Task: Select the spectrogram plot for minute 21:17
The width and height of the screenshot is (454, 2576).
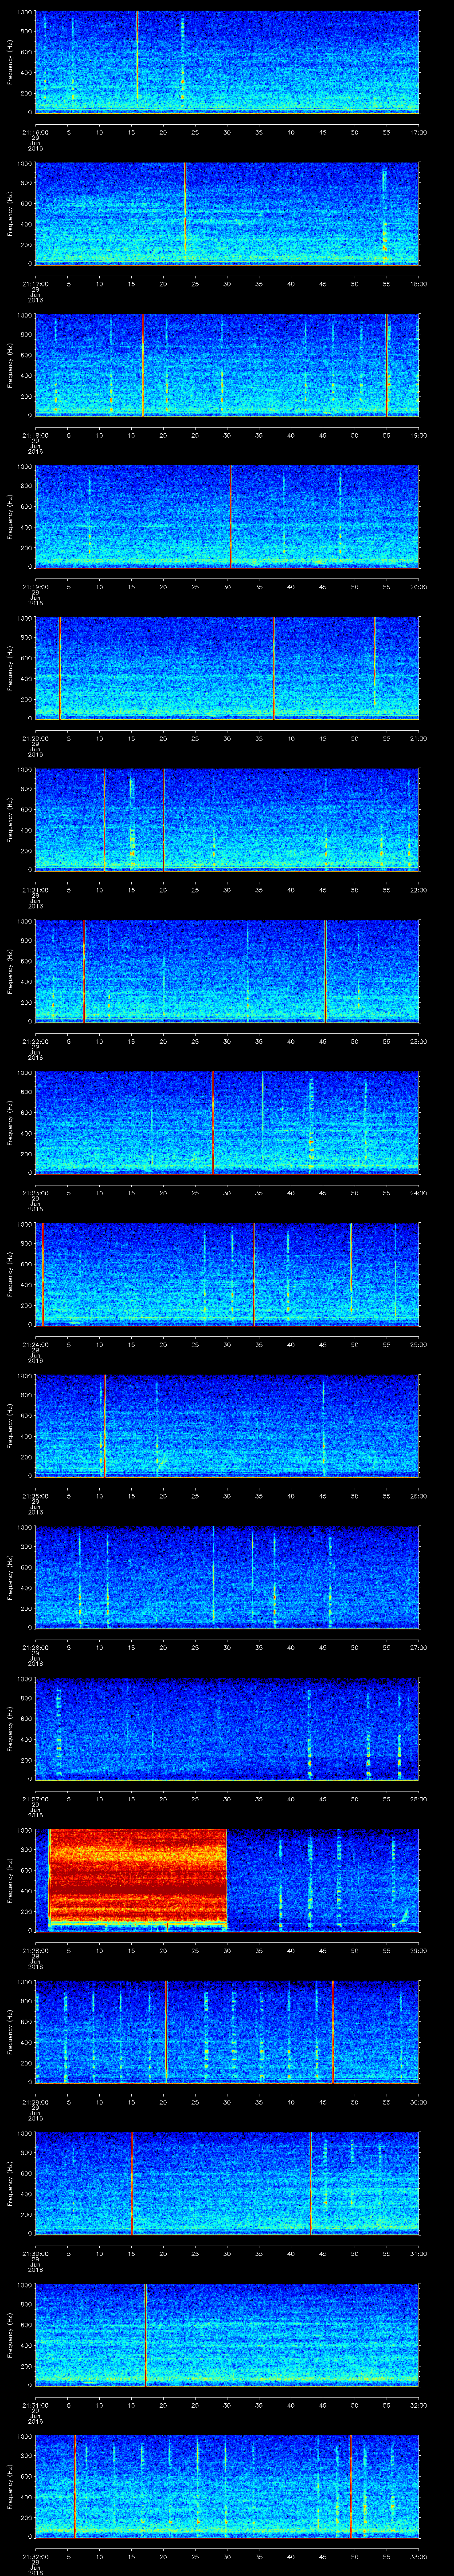Action: tap(227, 213)
